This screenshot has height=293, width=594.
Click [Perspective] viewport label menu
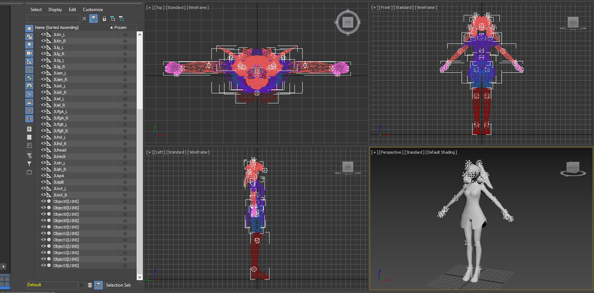[x=391, y=152]
